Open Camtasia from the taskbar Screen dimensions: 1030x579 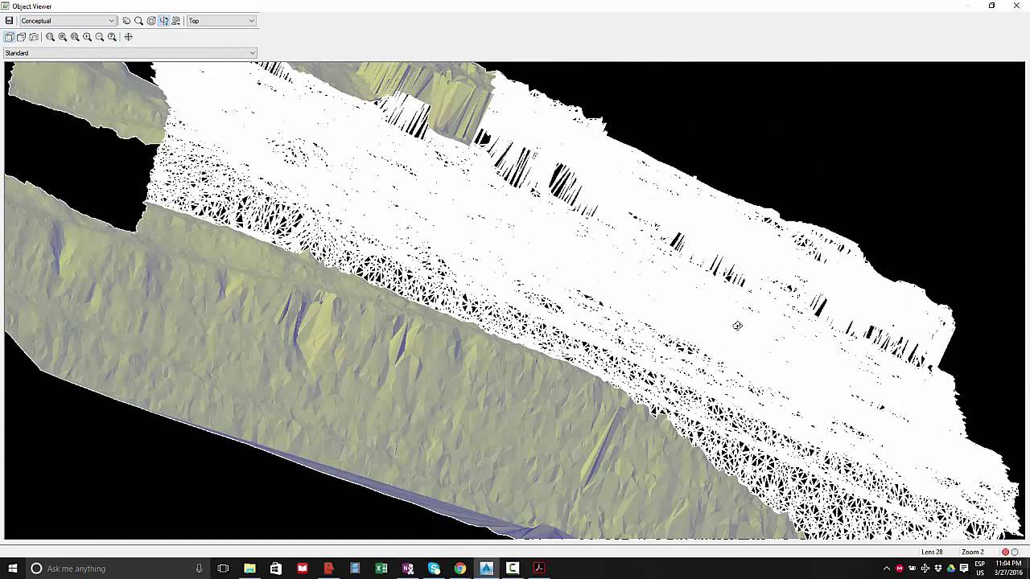[513, 569]
